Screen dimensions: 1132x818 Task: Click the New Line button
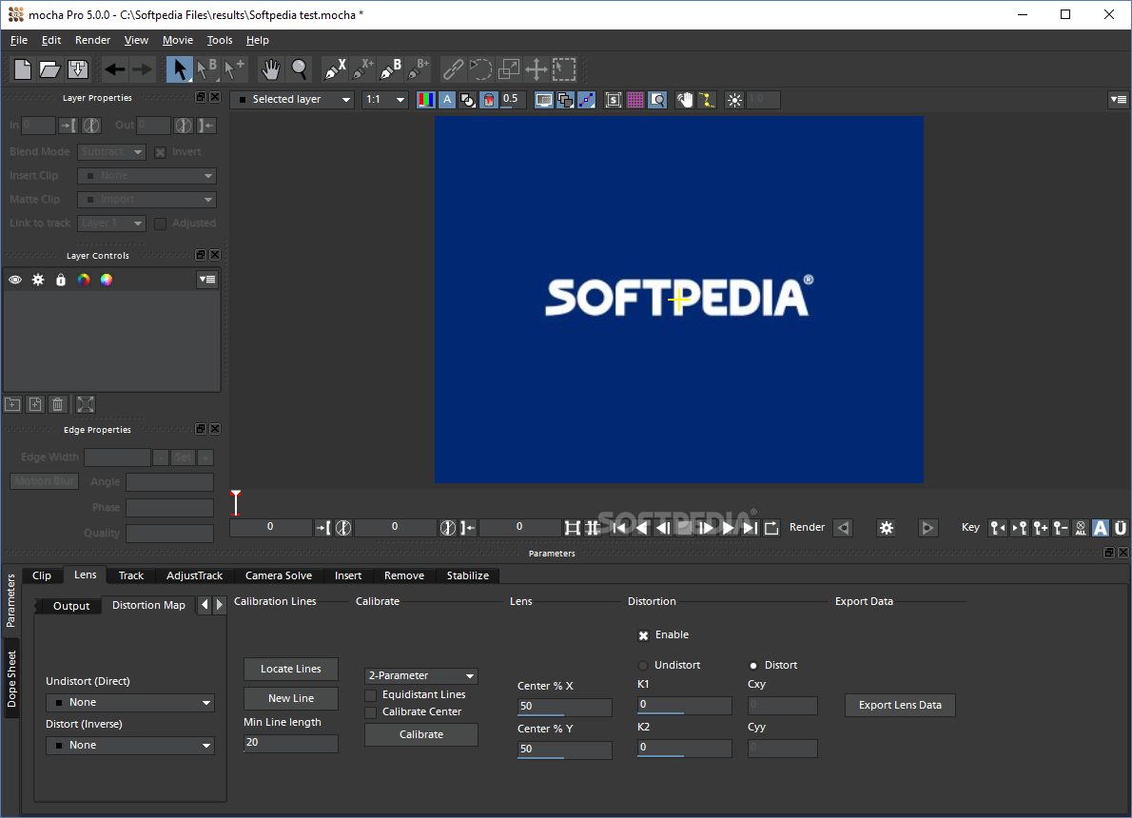[x=291, y=698]
